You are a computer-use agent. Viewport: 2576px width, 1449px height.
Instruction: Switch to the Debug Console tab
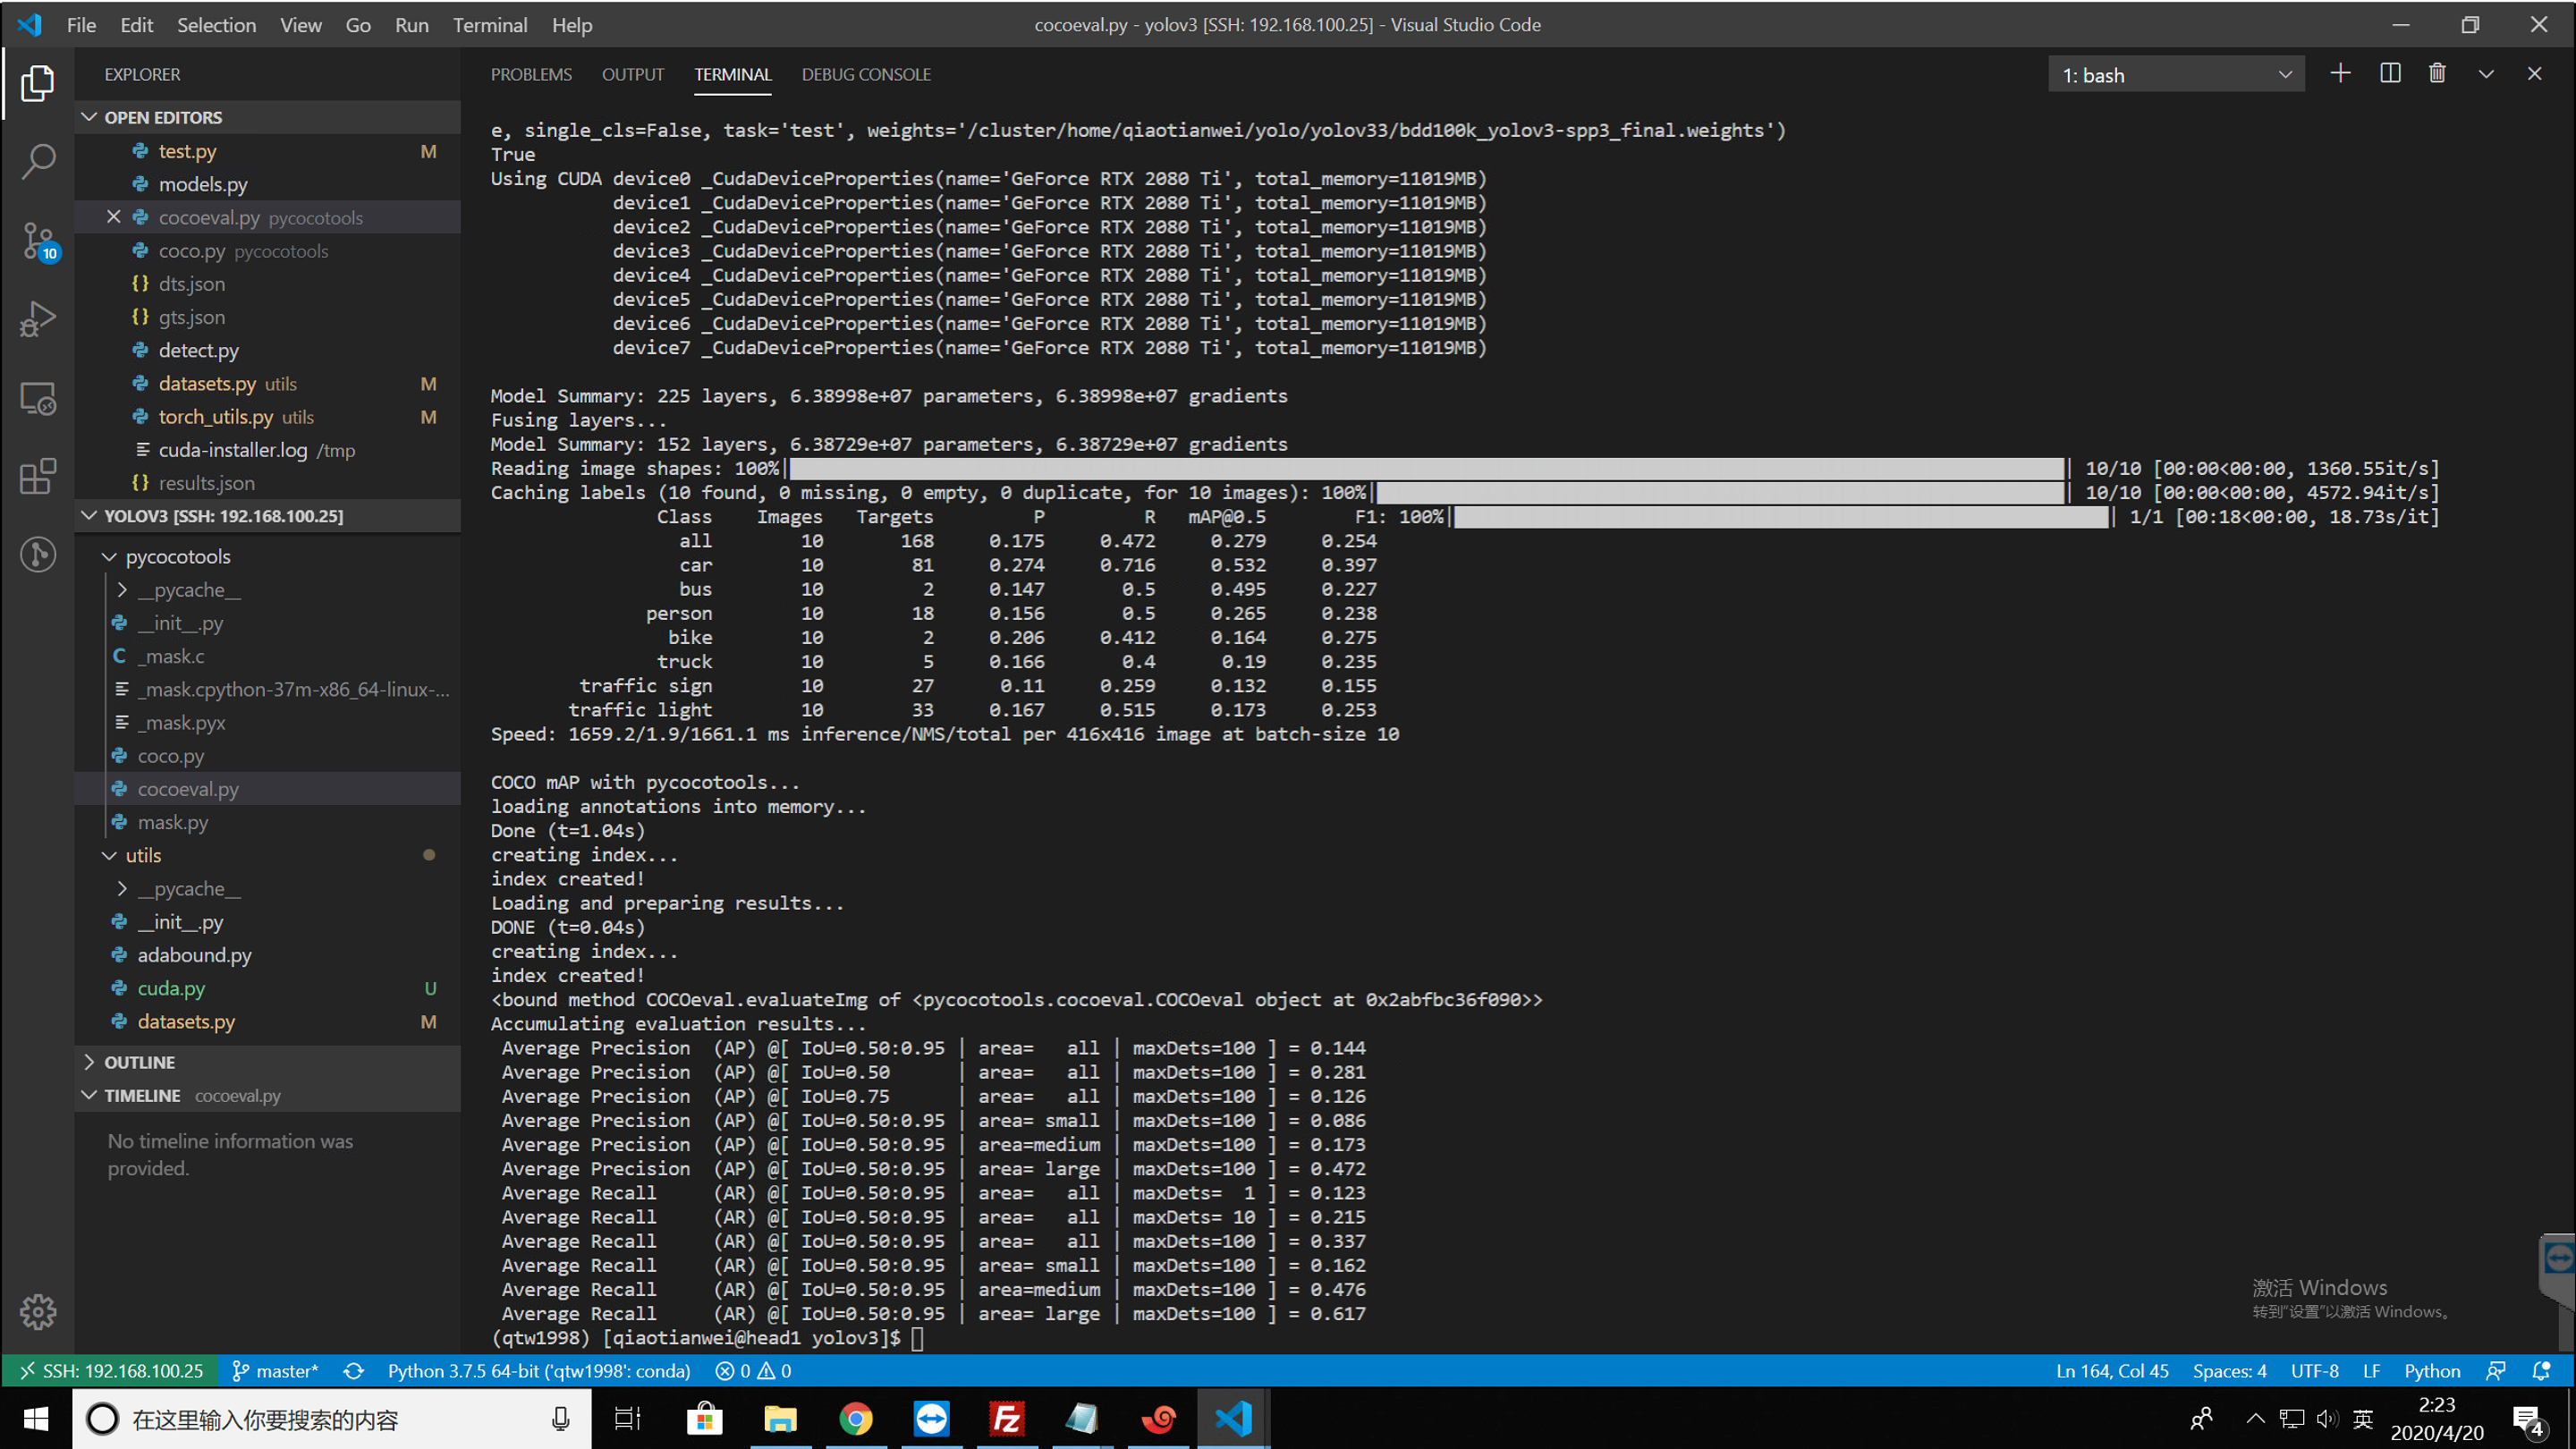click(x=866, y=74)
